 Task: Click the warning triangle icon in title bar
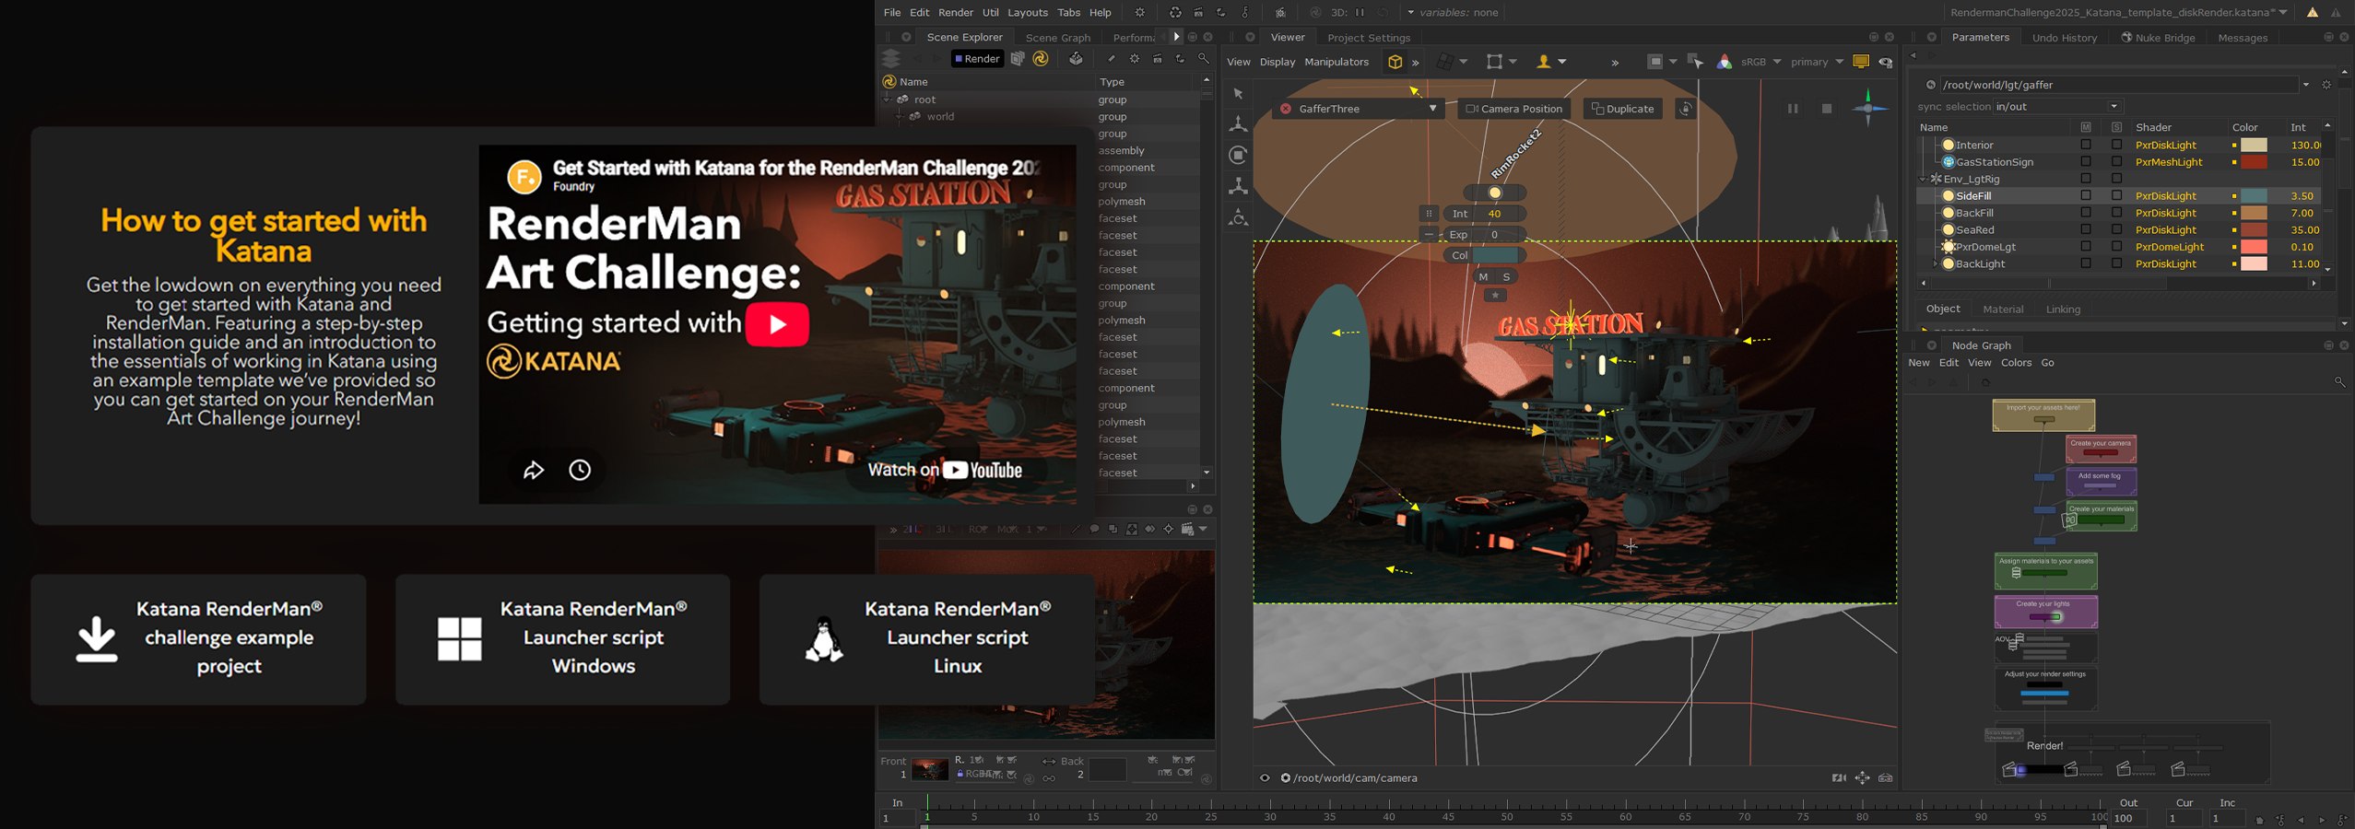point(2313,13)
